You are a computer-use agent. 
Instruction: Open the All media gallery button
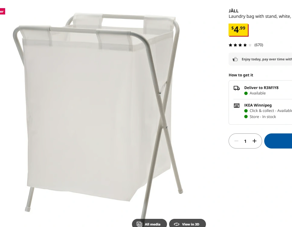[149, 224]
